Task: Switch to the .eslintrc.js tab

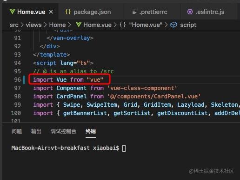Action: [x=206, y=12]
